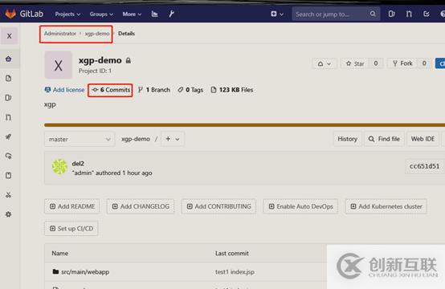Click Enable Auto DevOps button
The width and height of the screenshot is (445, 289).
[x=300, y=206]
